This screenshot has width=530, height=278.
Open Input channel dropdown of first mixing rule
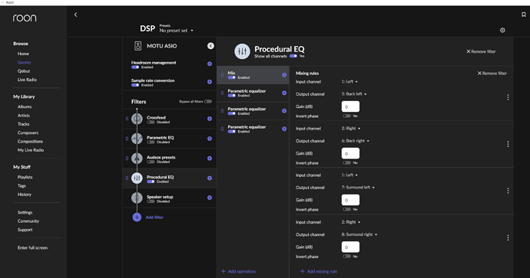click(349, 81)
